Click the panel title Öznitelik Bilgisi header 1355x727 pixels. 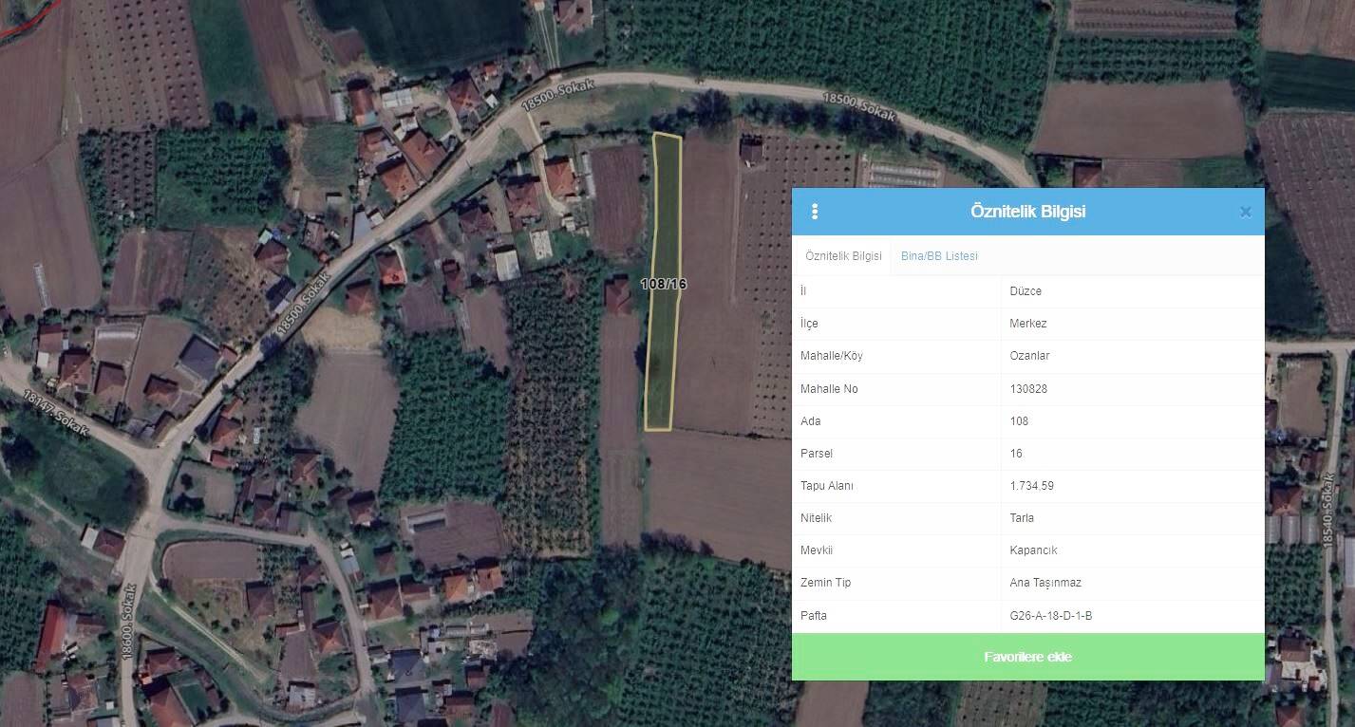click(1027, 212)
